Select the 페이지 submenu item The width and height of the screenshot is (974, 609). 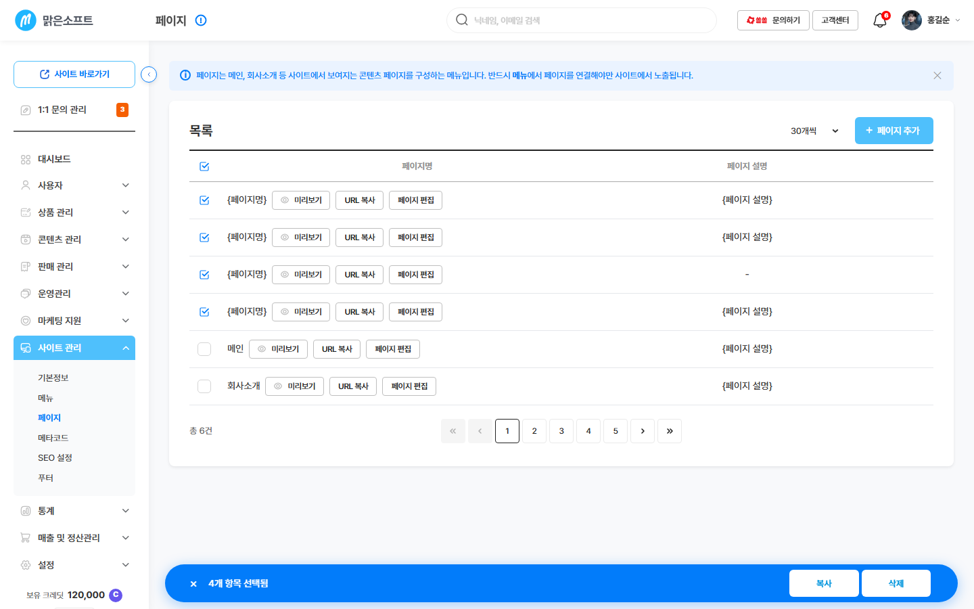pyautogui.click(x=49, y=418)
